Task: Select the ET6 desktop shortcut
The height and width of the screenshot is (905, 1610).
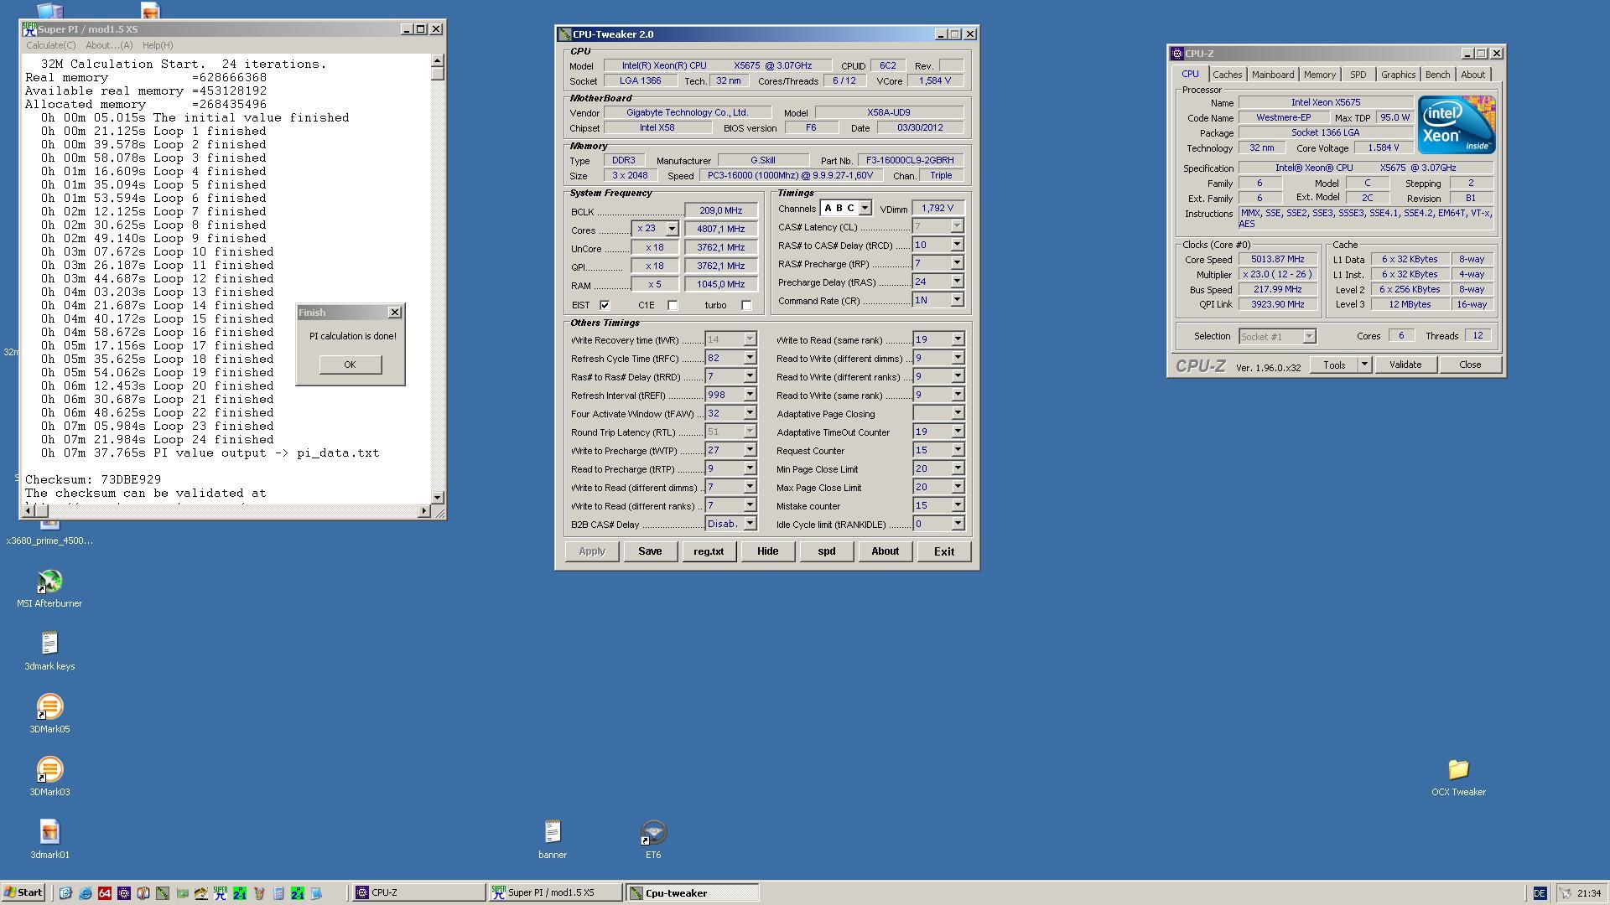Action: (653, 840)
